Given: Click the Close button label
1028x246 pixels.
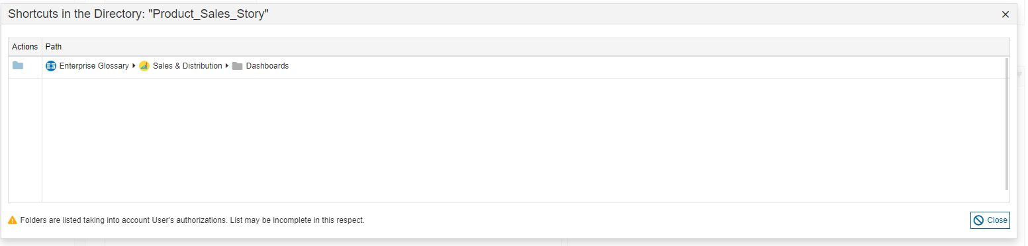Looking at the screenshot, I should click(997, 220).
